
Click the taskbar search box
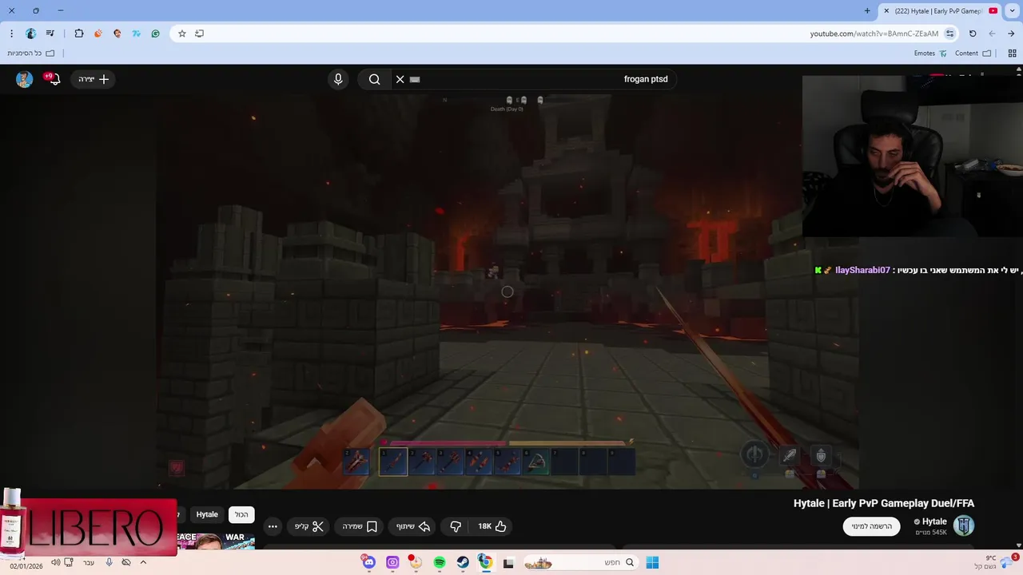[x=581, y=562]
